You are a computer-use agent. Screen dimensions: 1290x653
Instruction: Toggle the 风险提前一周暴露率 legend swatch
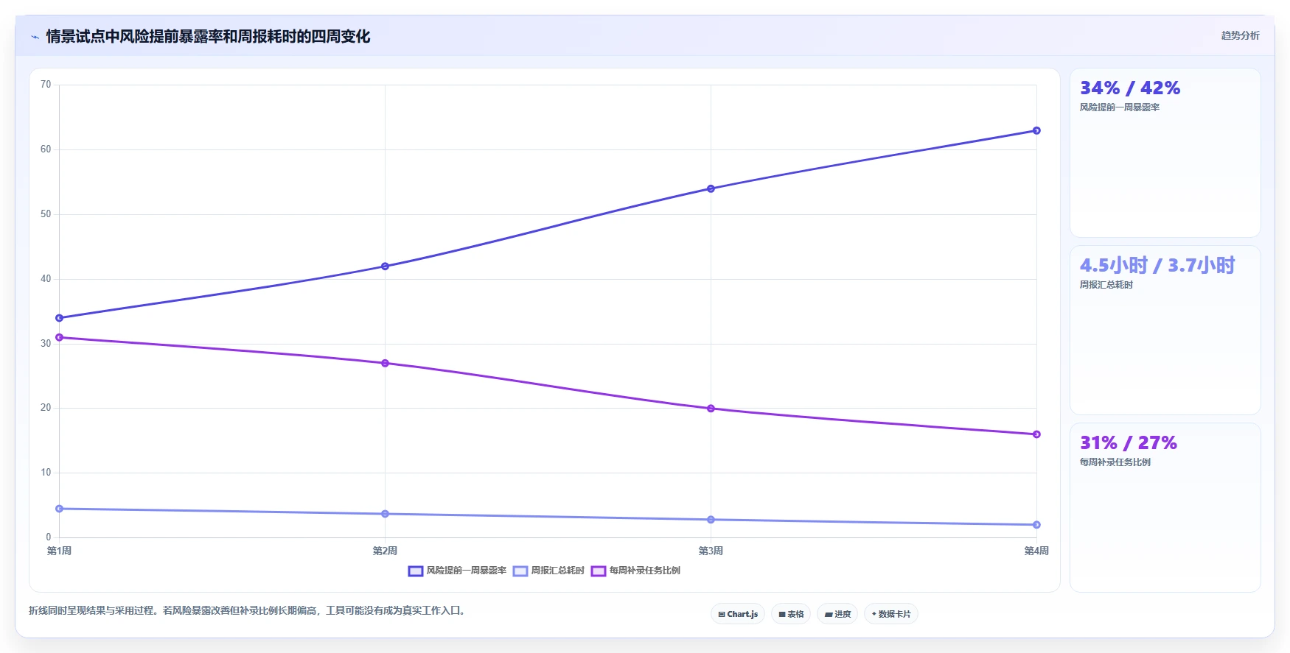tap(416, 571)
